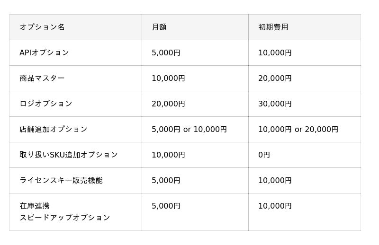Select 取り扱いSKU追加オプション monthly fee 10,000円
Screen dimensions: 379x245
pyautogui.click(x=168, y=155)
